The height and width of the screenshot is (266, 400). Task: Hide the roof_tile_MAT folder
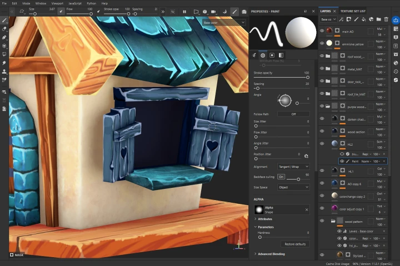pyautogui.click(x=322, y=94)
